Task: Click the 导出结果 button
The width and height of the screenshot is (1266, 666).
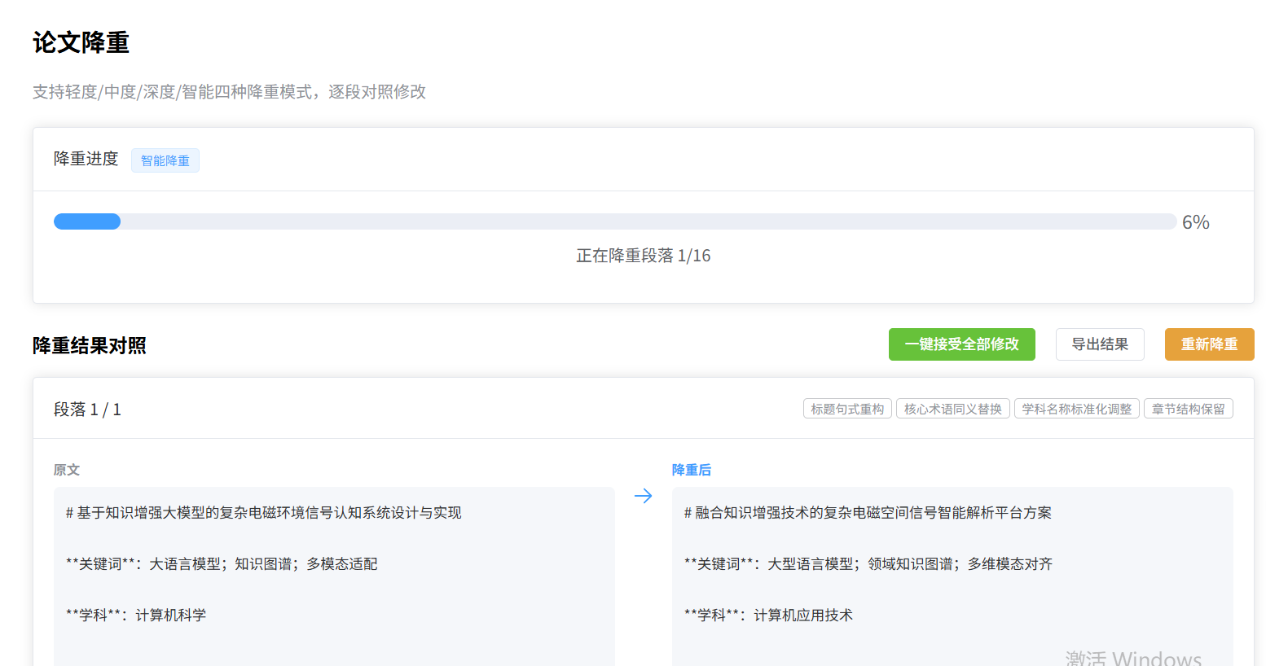Action: [1100, 344]
